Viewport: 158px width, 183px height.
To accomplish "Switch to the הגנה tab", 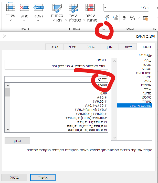I will click(x=54, y=47).
